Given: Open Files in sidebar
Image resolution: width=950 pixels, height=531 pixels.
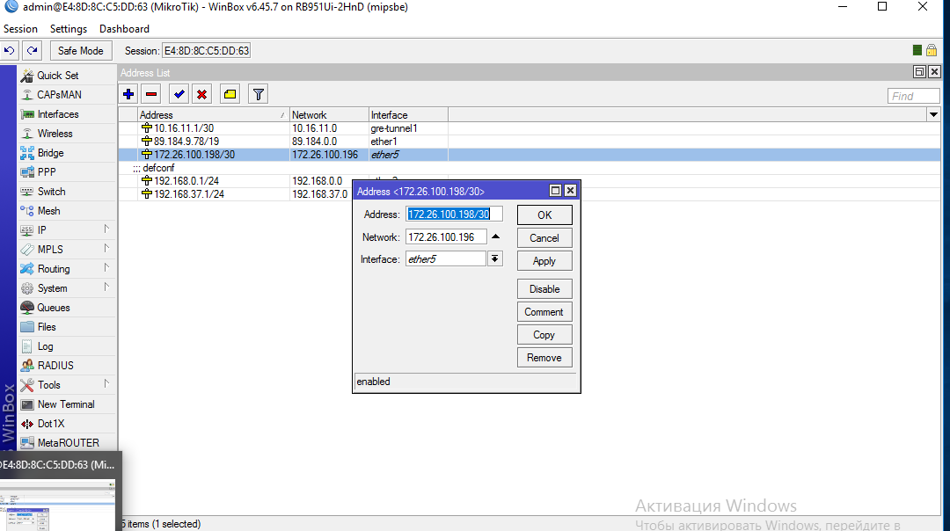Looking at the screenshot, I should (47, 327).
